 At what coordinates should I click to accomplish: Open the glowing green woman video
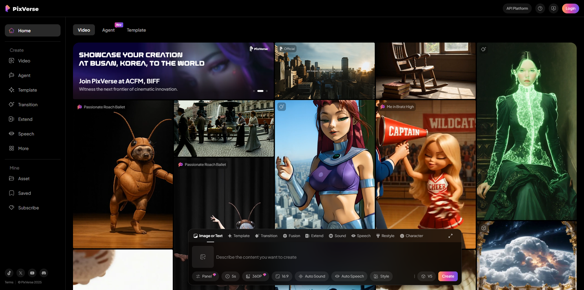coord(527,131)
